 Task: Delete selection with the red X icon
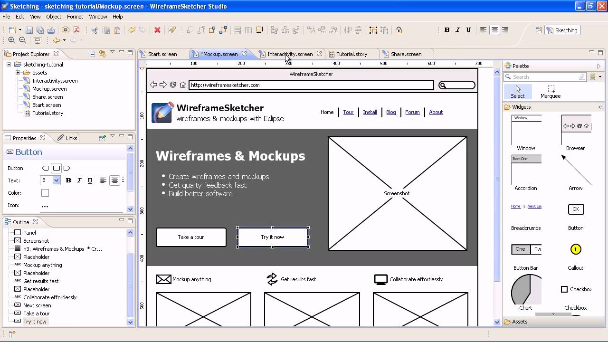[x=157, y=30]
